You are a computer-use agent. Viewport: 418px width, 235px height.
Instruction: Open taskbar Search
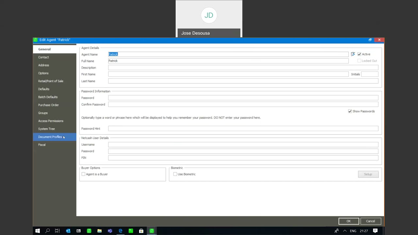(x=48, y=231)
